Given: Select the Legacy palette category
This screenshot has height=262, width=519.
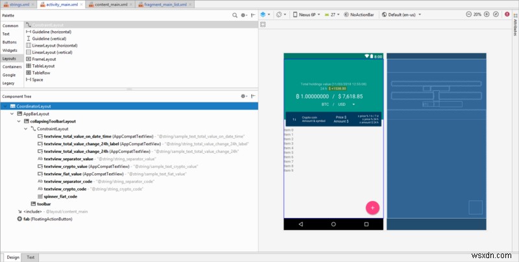Looking at the screenshot, I should (x=8, y=84).
